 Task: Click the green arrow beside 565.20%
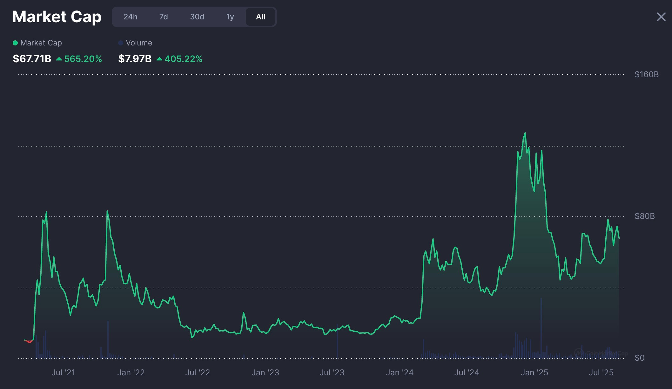click(59, 59)
